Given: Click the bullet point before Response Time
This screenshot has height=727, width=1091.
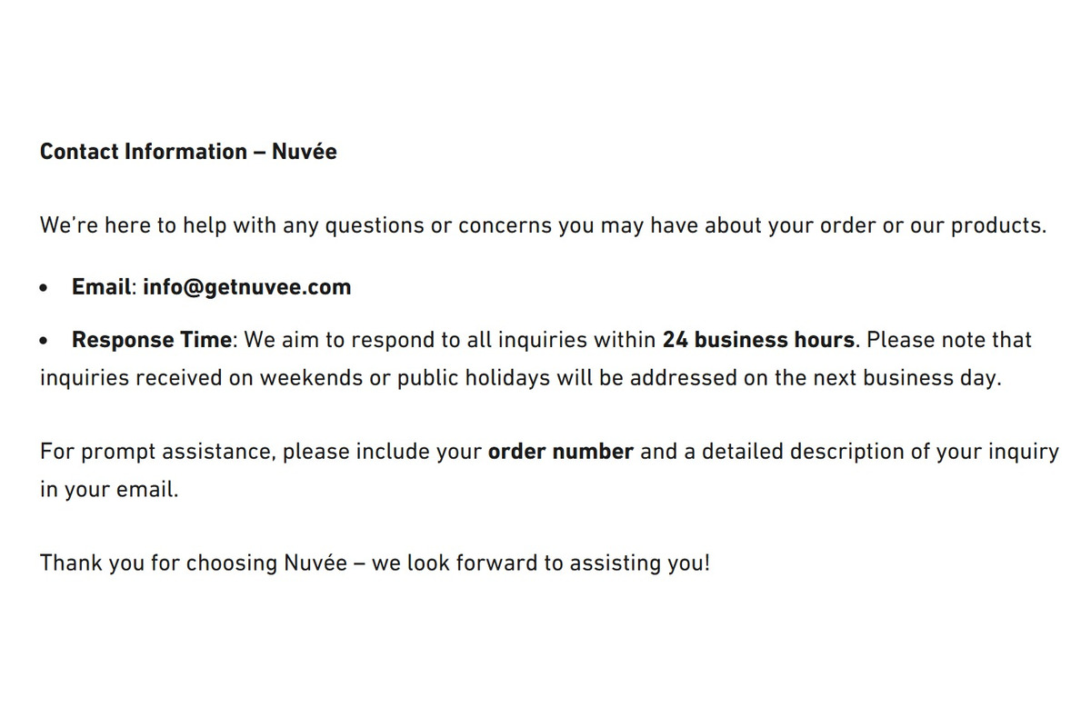Looking at the screenshot, I should pos(45,341).
